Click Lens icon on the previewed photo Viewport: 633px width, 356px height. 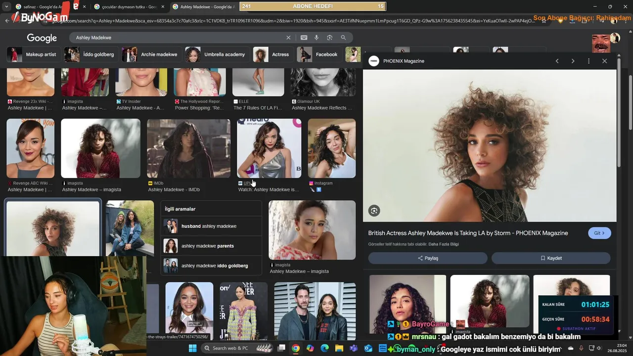tap(374, 211)
